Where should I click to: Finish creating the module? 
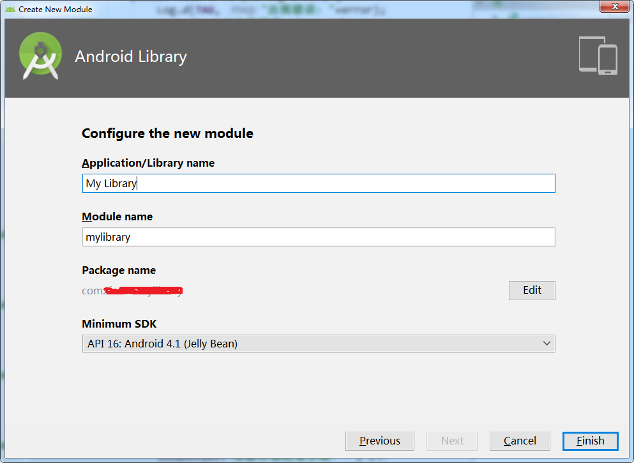pos(591,441)
